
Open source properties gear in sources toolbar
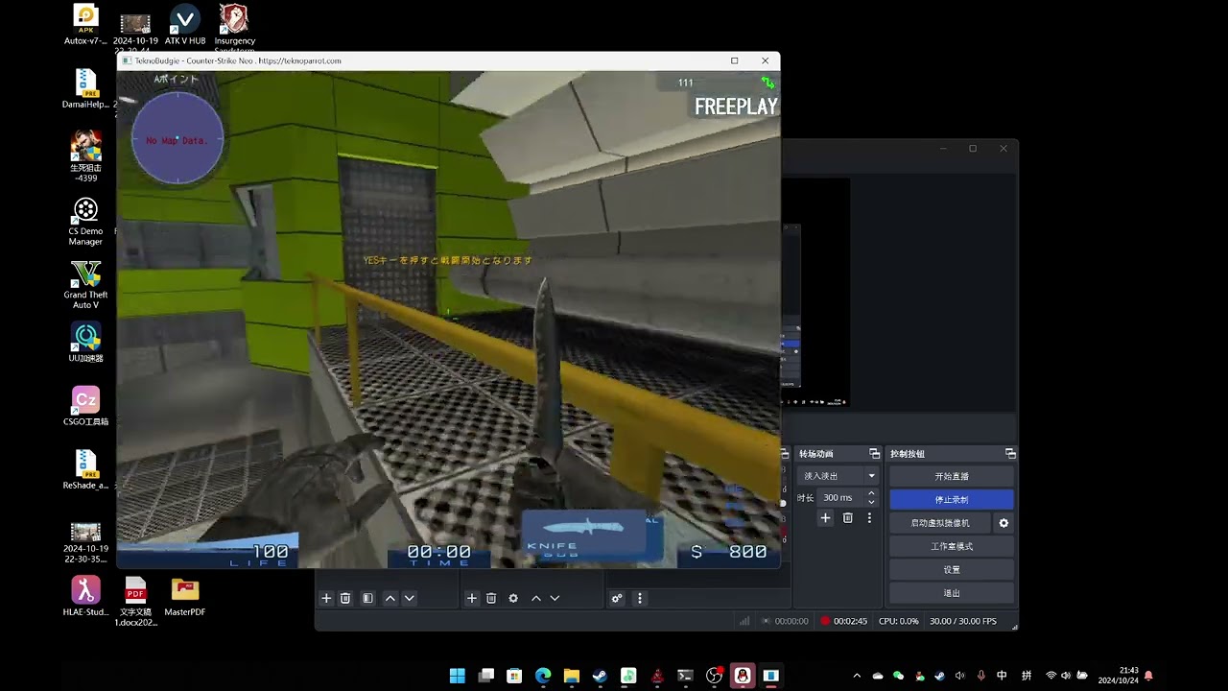(x=513, y=598)
